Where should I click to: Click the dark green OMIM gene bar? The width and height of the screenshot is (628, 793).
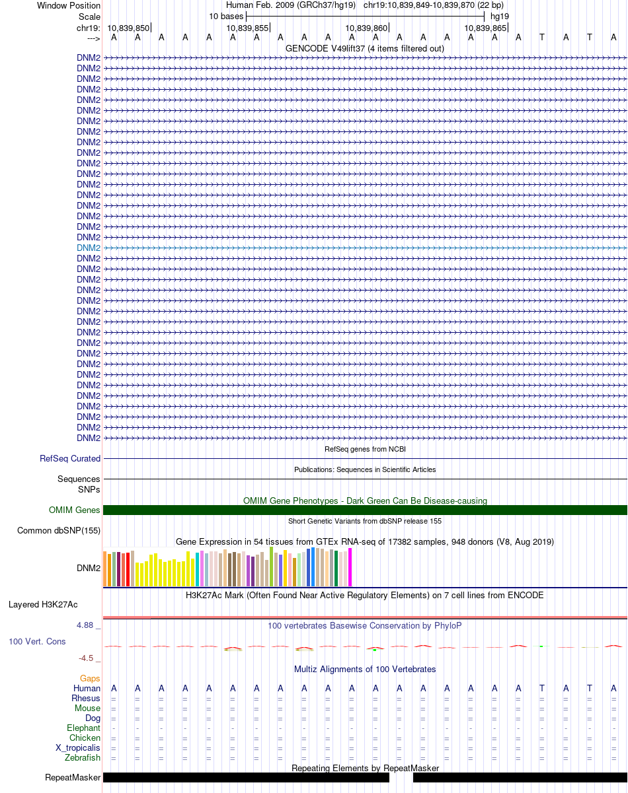(x=365, y=510)
